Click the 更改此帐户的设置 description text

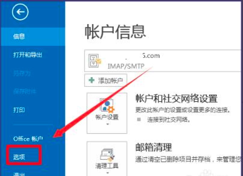click(x=183, y=110)
